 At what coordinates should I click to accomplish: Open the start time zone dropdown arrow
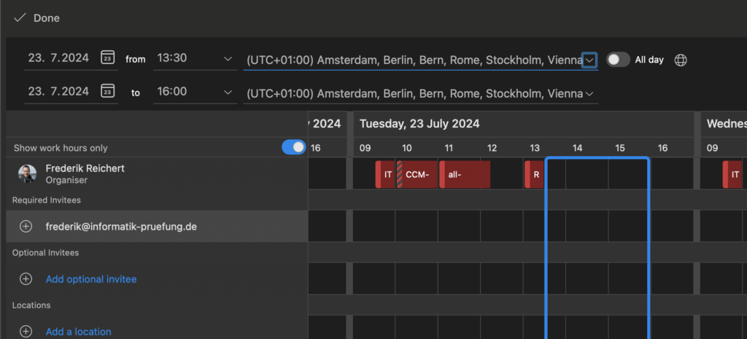(x=589, y=60)
